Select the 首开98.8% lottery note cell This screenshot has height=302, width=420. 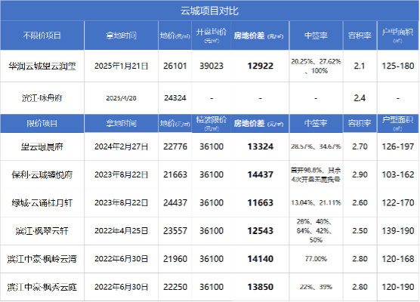tap(316, 175)
